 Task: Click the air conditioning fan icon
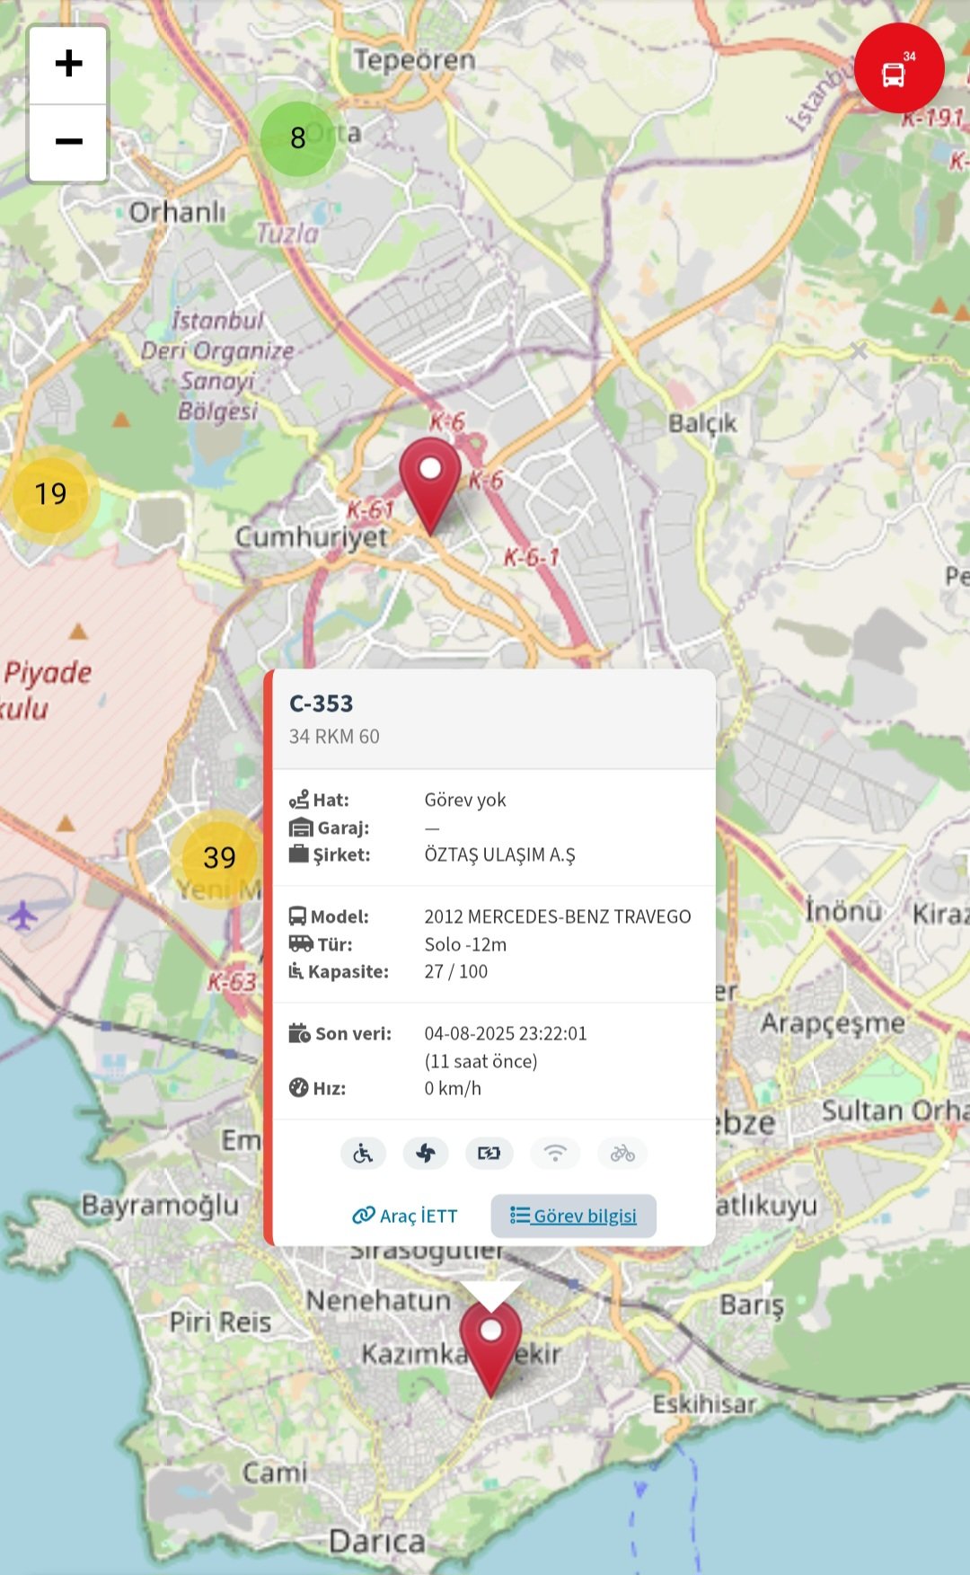tap(426, 1153)
